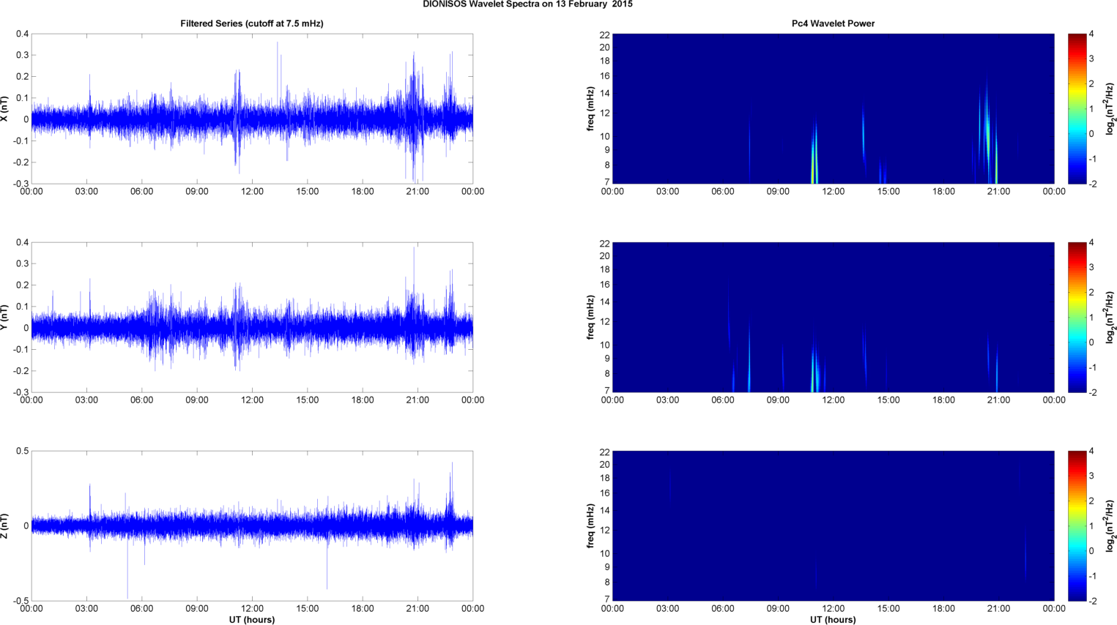Click the Z-component filtered time series plot
The height and width of the screenshot is (625, 1117).
coord(252,525)
